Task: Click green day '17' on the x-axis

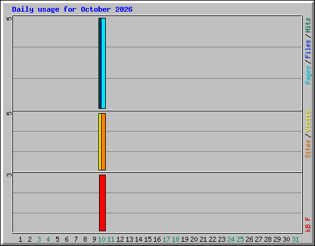Action: click(166, 239)
